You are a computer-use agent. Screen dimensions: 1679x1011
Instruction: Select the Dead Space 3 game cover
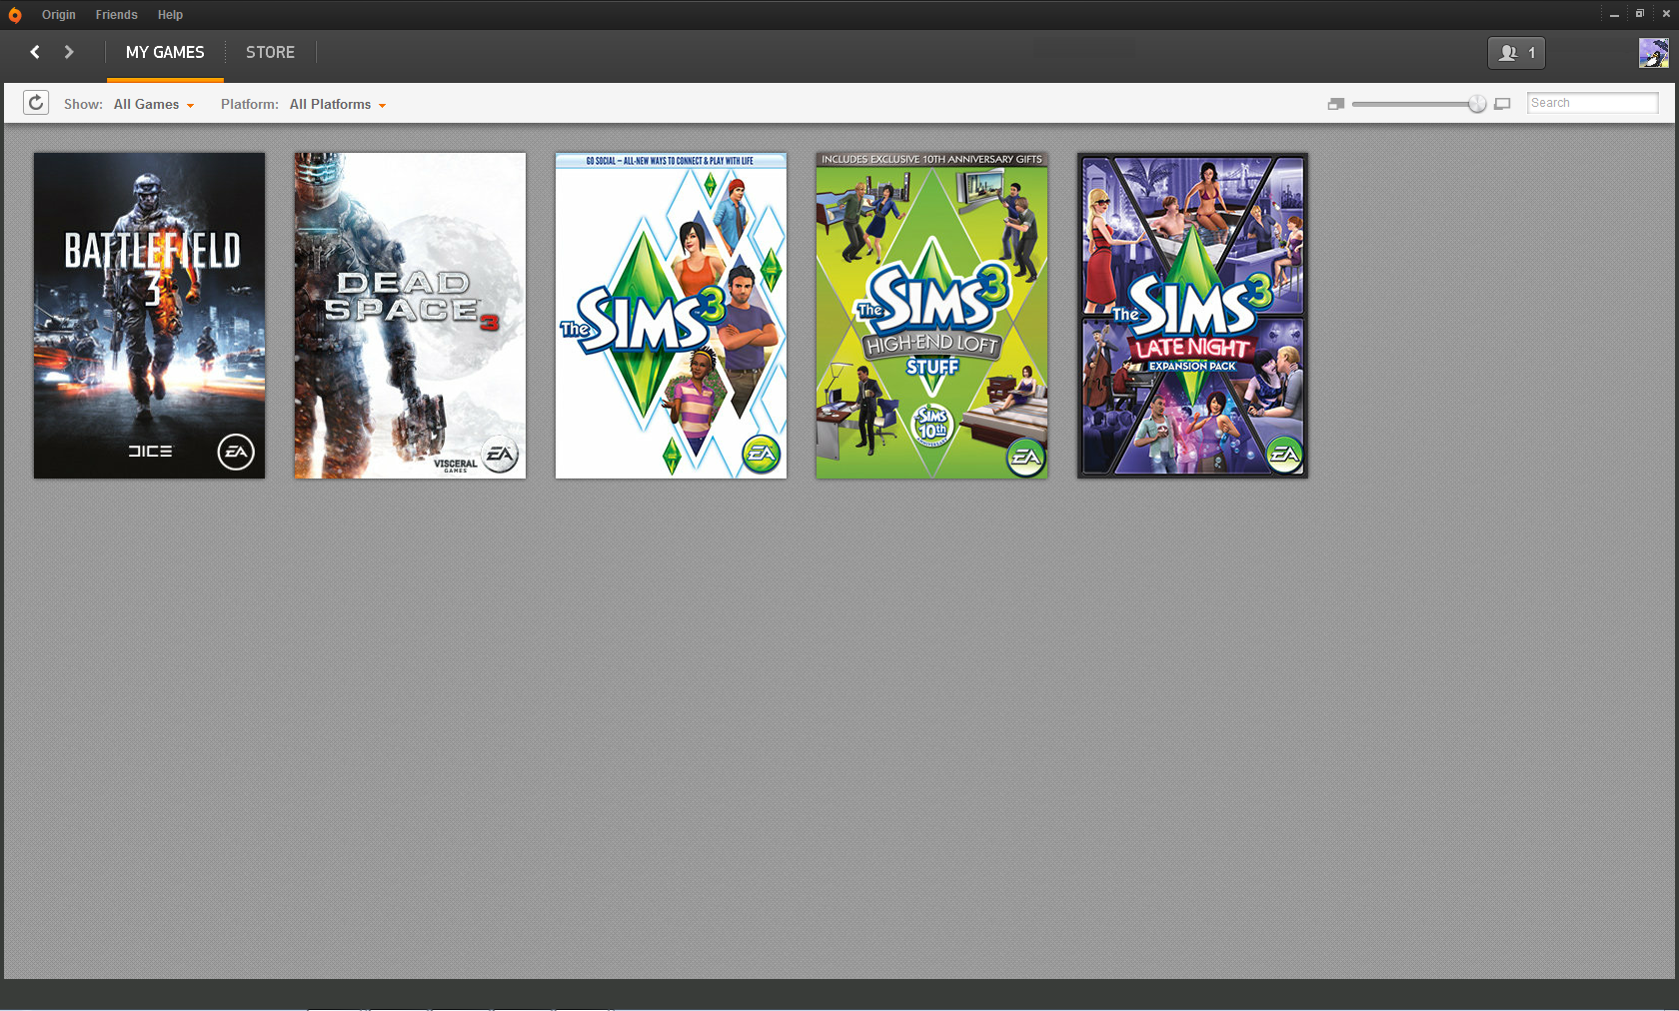[410, 316]
